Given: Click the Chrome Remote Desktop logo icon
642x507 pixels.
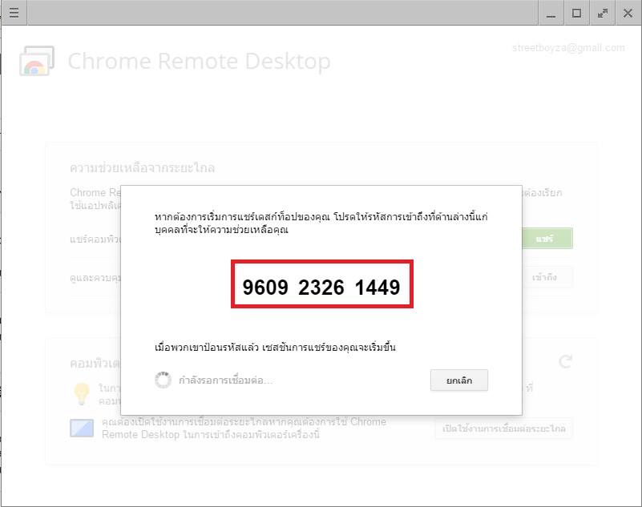Looking at the screenshot, I should (37, 61).
